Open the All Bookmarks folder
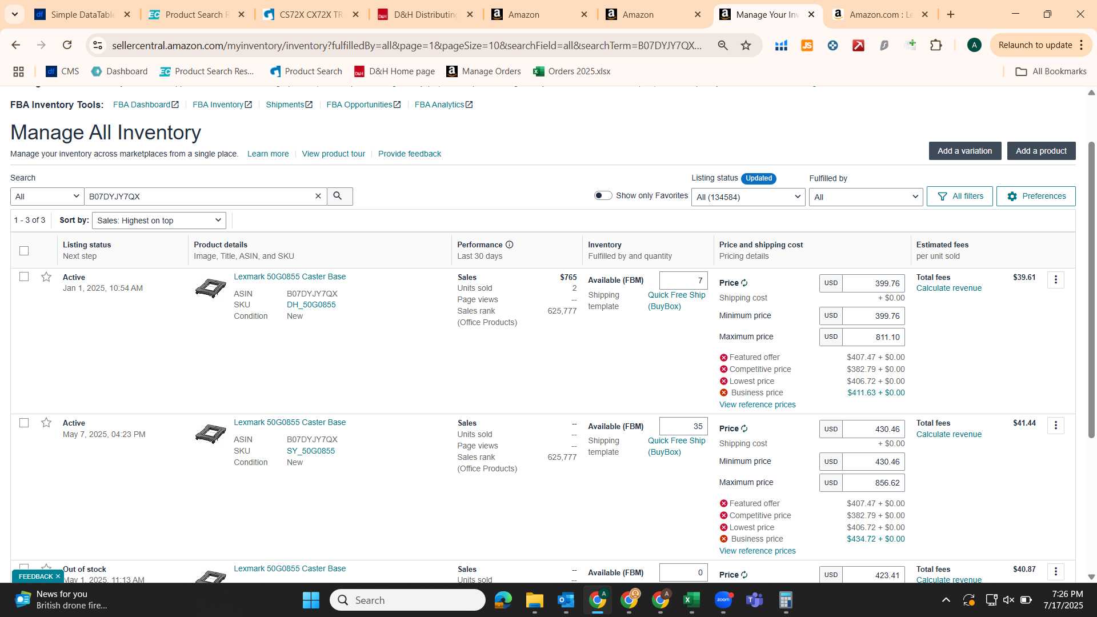Screen dimensions: 1097x617 tap(1051, 71)
